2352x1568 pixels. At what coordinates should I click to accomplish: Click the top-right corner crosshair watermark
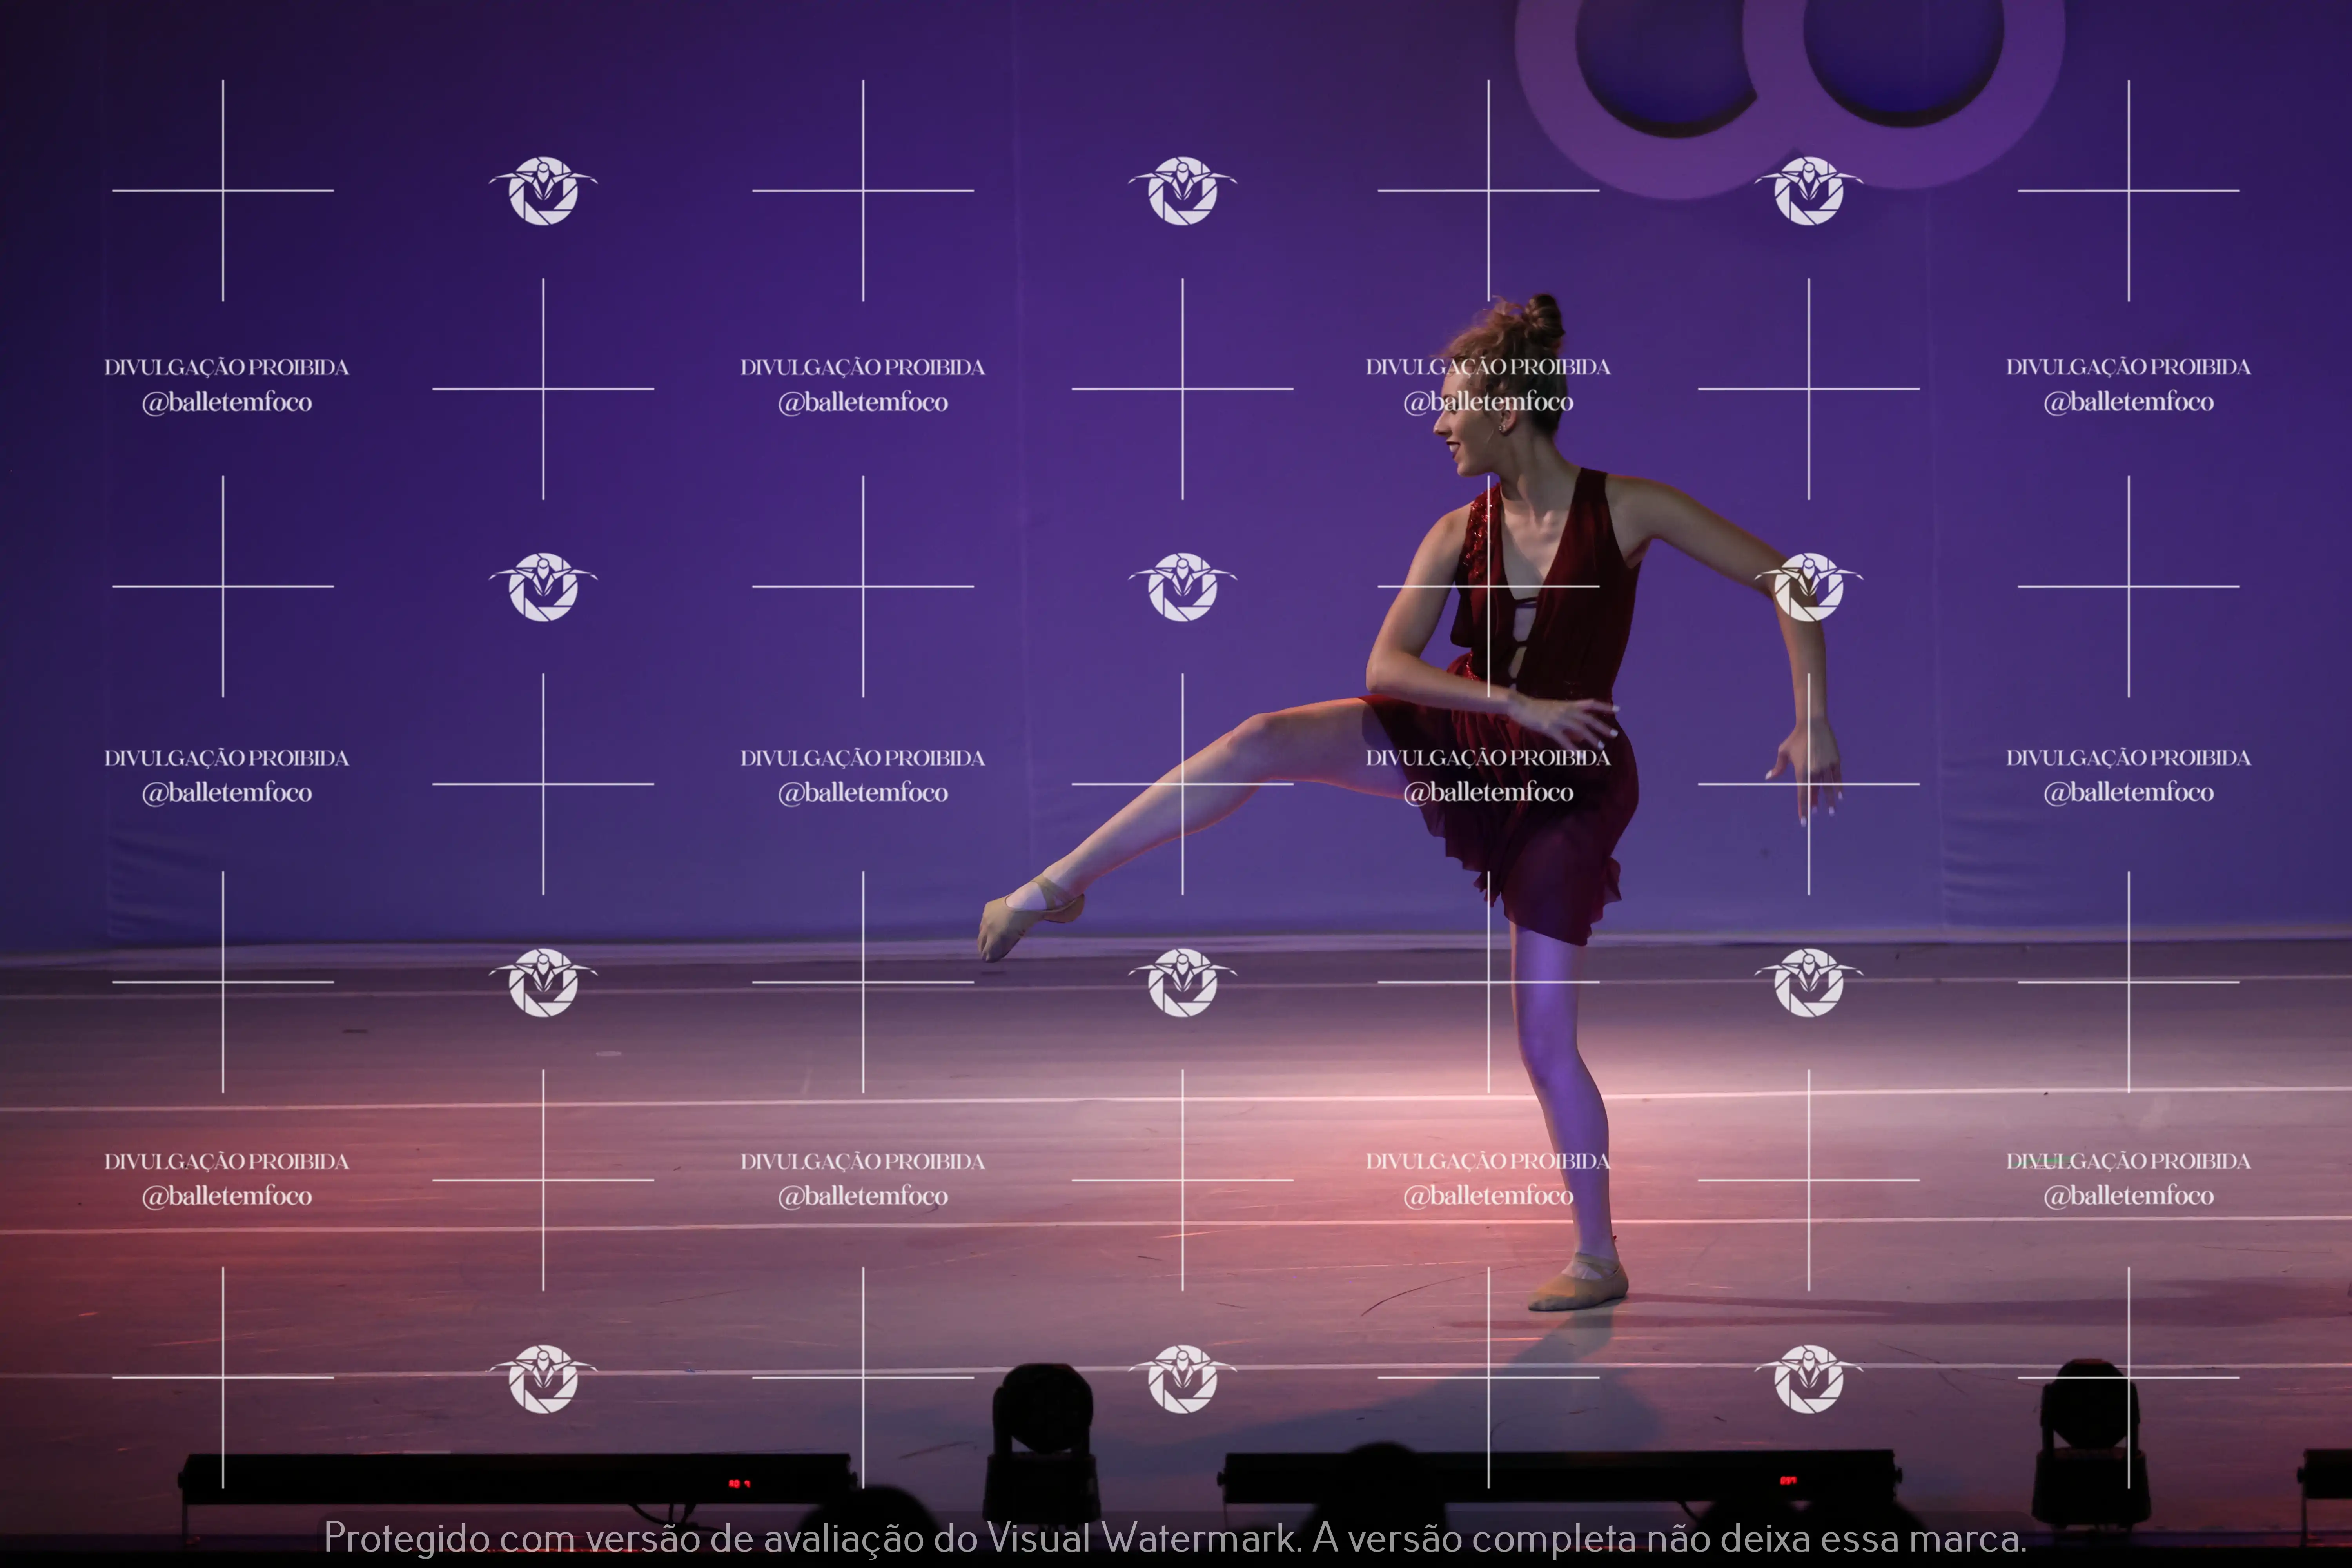2128,190
